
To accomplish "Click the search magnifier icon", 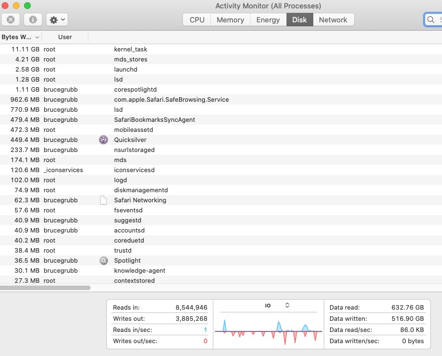I will (x=431, y=20).
